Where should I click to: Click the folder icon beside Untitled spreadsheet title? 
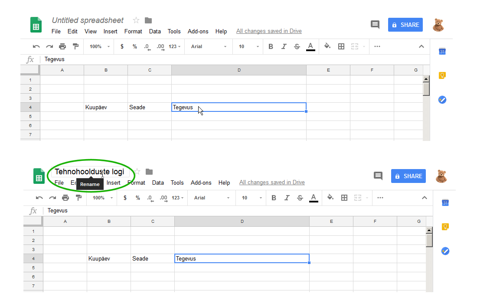tap(148, 20)
